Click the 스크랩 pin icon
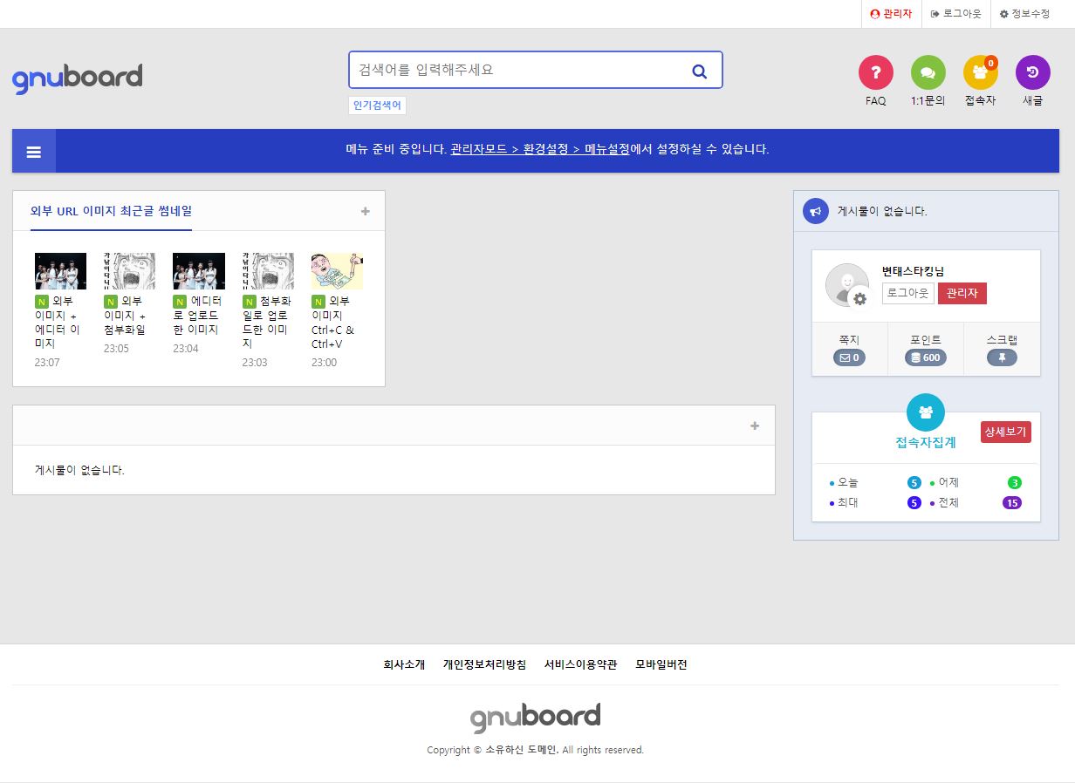1075x783 pixels. tap(1002, 357)
